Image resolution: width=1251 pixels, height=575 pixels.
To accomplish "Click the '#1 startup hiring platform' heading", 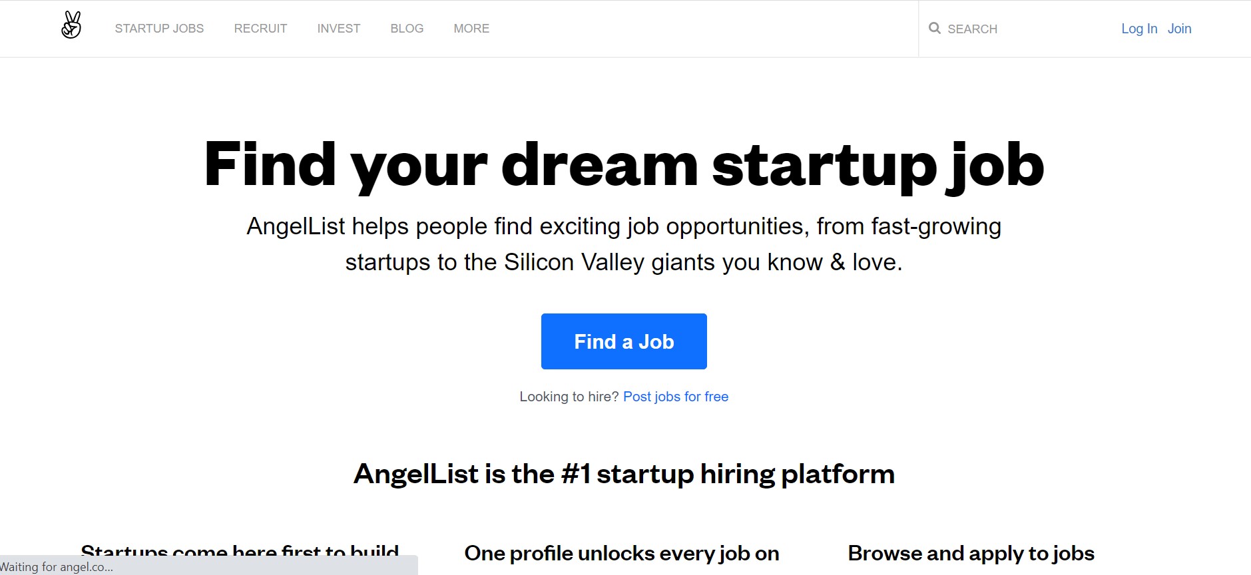I will coord(624,474).
